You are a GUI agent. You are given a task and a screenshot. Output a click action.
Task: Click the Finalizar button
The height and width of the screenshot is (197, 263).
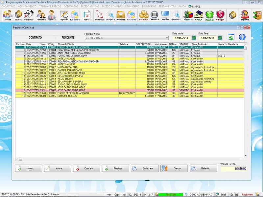[x=115, y=168]
